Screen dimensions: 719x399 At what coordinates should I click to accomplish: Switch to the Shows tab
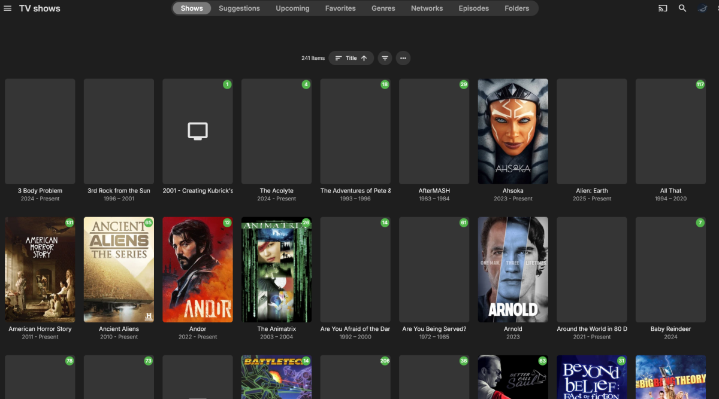(x=192, y=8)
